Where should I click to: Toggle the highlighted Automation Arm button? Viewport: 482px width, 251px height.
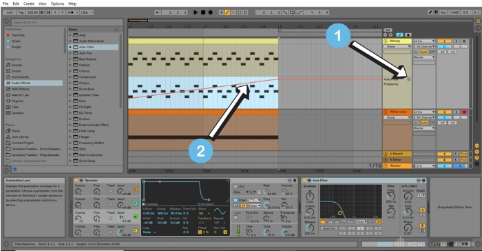227,12
